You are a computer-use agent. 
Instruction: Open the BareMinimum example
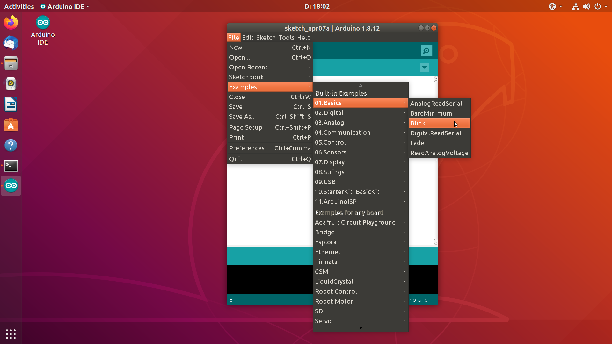tap(439, 113)
